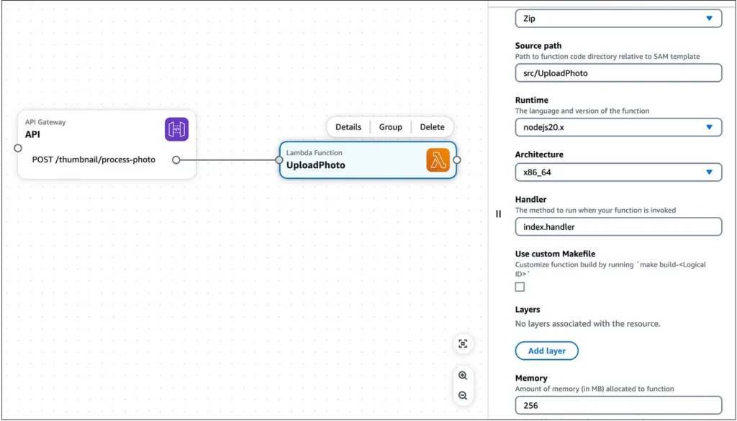737x421 pixels.
Task: Click UploadPhoto left input connector port
Action: pyautogui.click(x=279, y=160)
